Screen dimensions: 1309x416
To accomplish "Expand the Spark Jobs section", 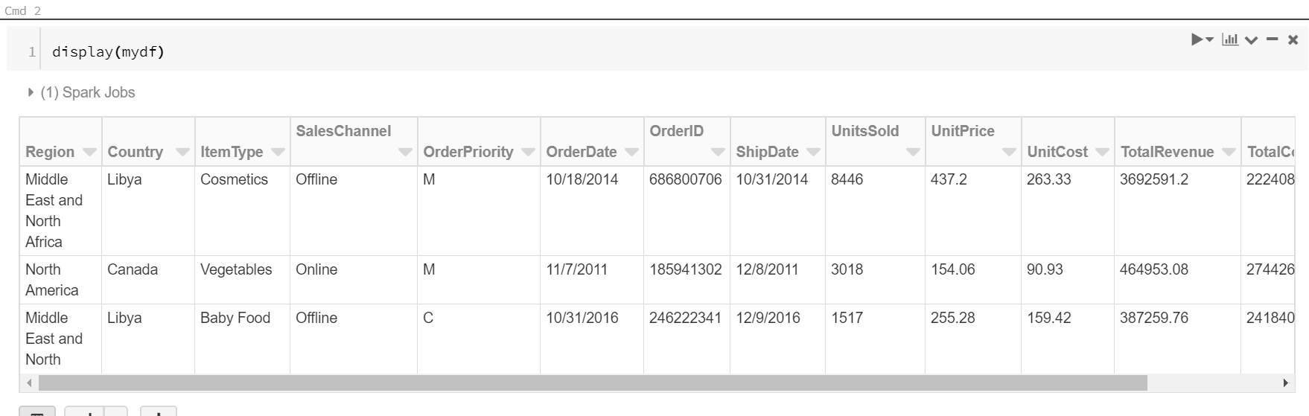I will [x=31, y=92].
